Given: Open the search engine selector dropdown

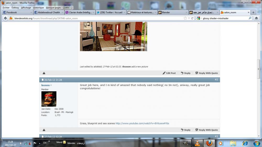Looking at the screenshot, I should [x=199, y=18].
